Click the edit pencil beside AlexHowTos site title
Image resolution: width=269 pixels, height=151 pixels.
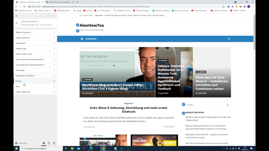77,25
